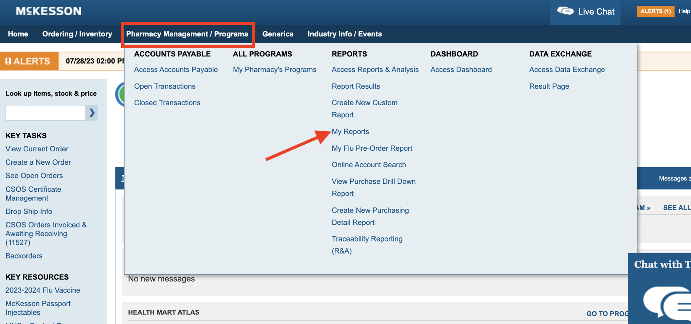
Task: Open the Pharmacy Management / Programs menu
Action: point(187,34)
